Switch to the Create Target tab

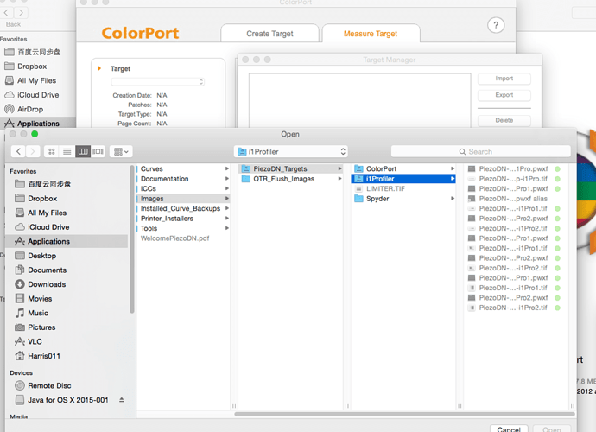269,34
